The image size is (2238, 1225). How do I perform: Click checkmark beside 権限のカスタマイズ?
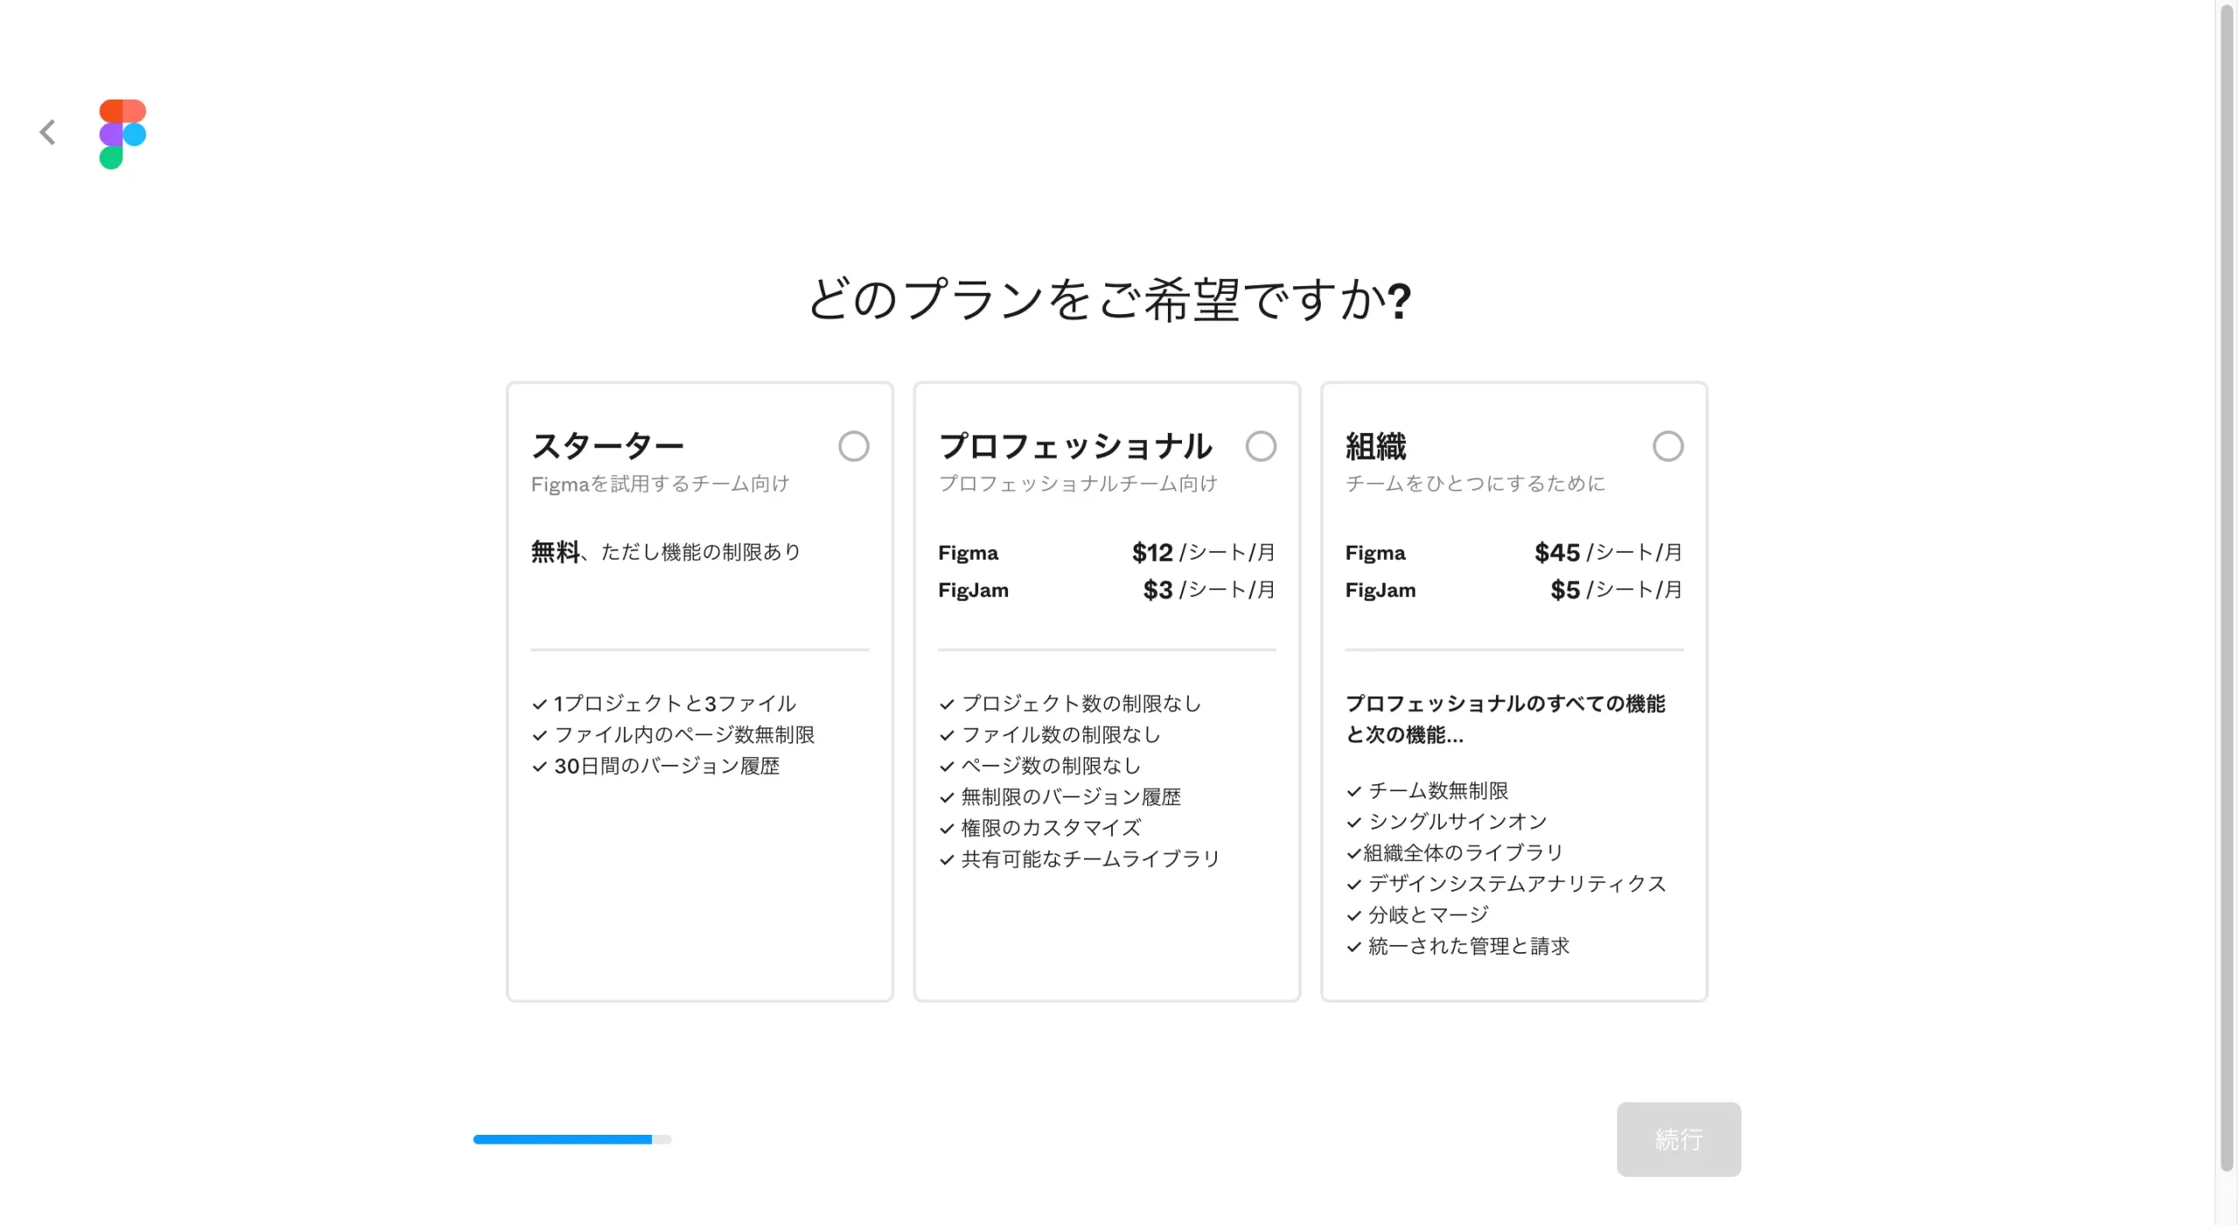947,829
